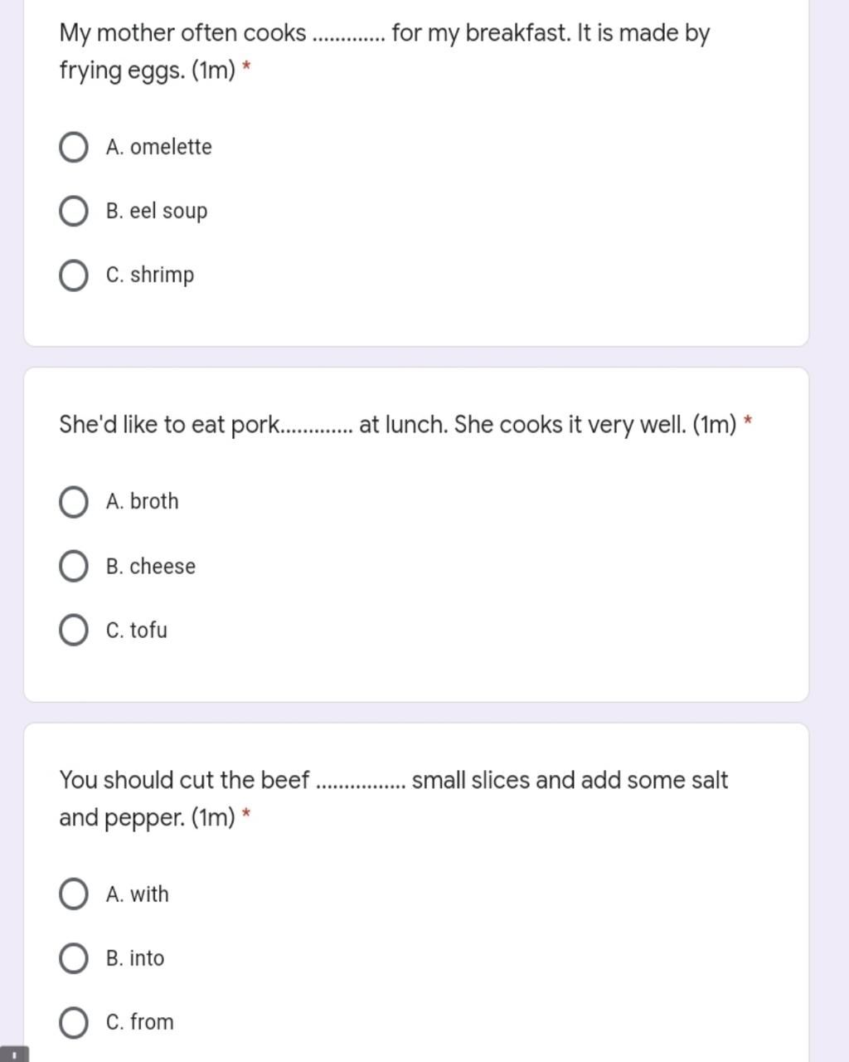Tick the radio circle beside 'B. into'
This screenshot has width=849, height=1062.
[74, 958]
